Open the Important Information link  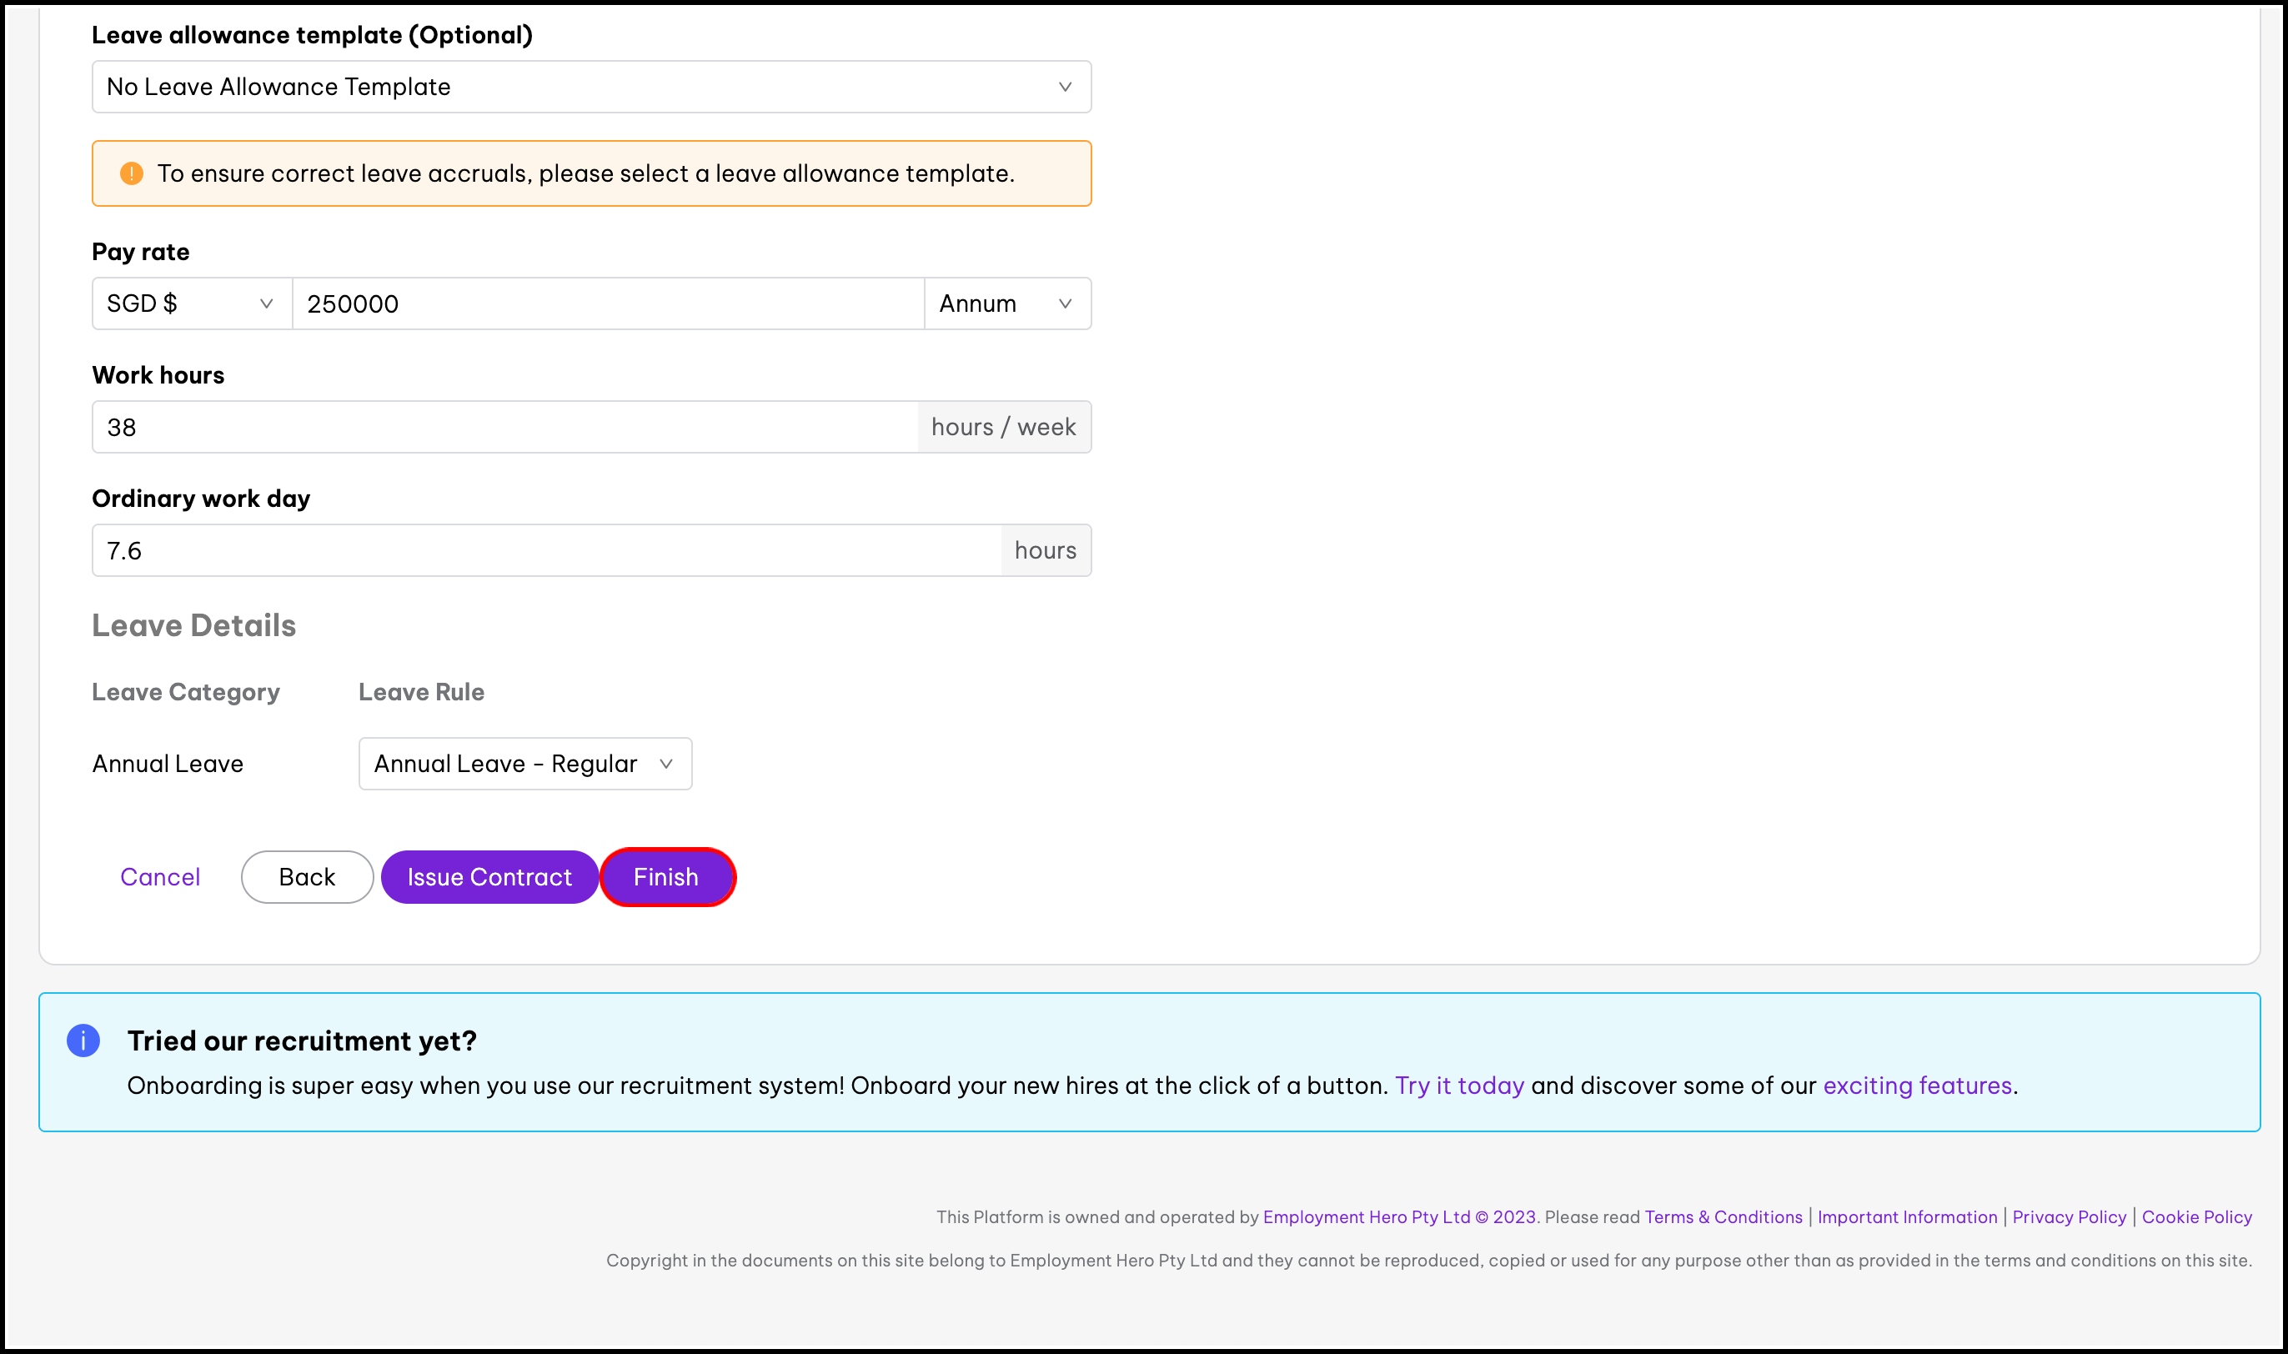point(1907,1217)
